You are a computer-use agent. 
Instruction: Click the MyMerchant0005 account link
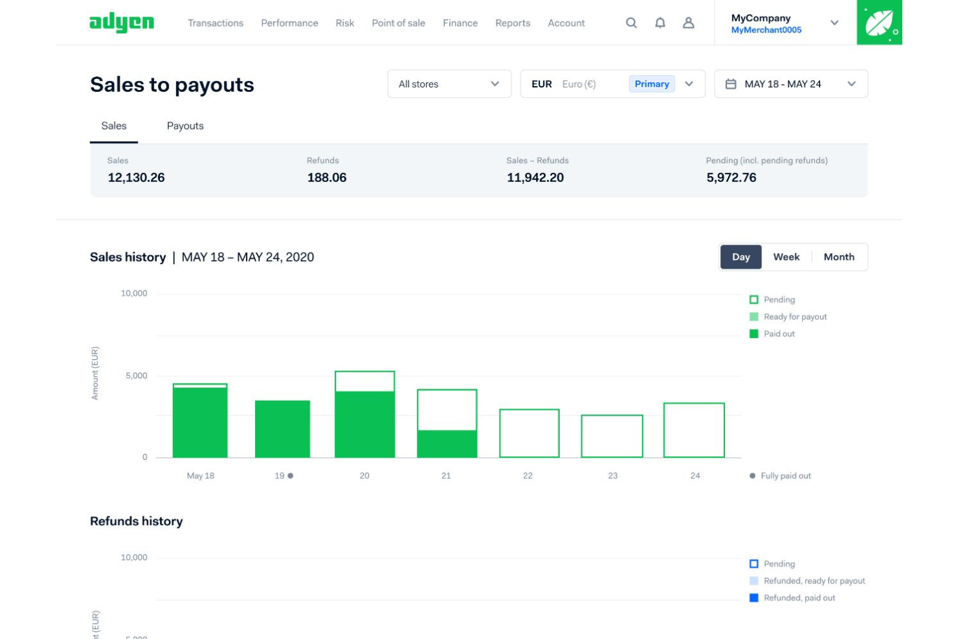766,30
